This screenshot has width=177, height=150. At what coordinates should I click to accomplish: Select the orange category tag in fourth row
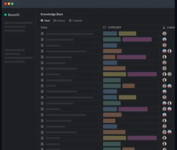112,51
